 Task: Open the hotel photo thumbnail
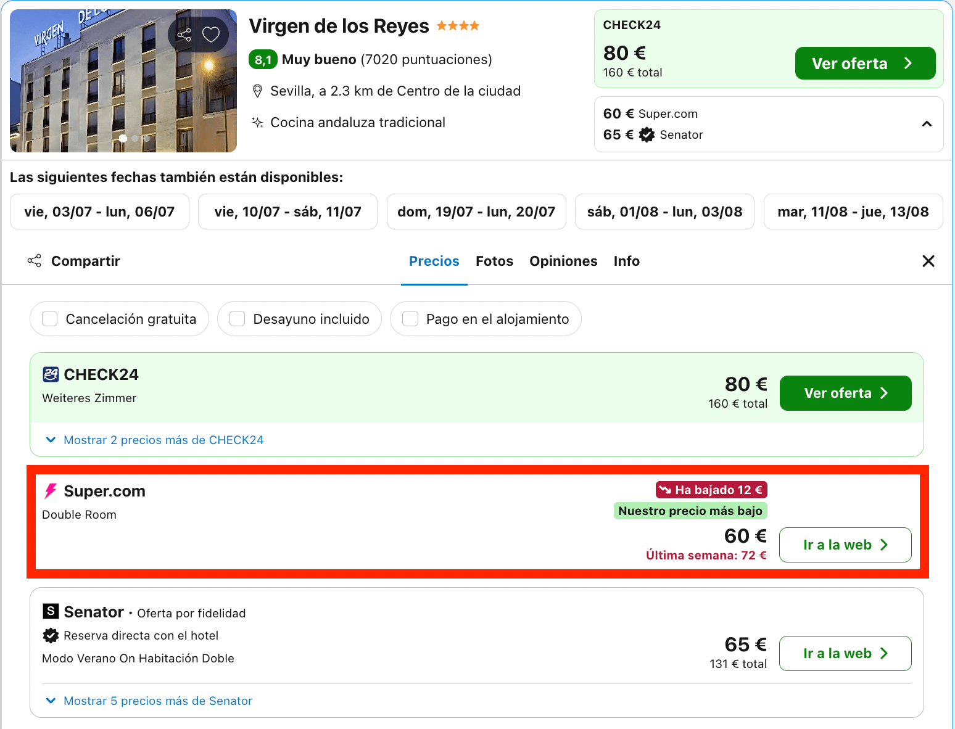[x=123, y=81]
